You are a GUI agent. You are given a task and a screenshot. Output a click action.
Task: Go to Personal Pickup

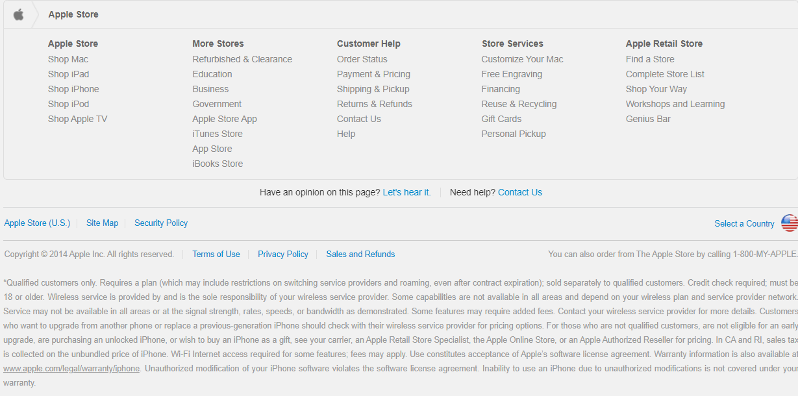point(514,134)
